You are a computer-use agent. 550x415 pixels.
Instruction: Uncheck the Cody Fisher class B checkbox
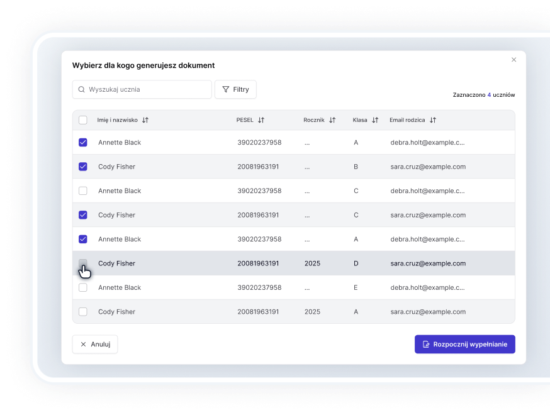click(83, 167)
